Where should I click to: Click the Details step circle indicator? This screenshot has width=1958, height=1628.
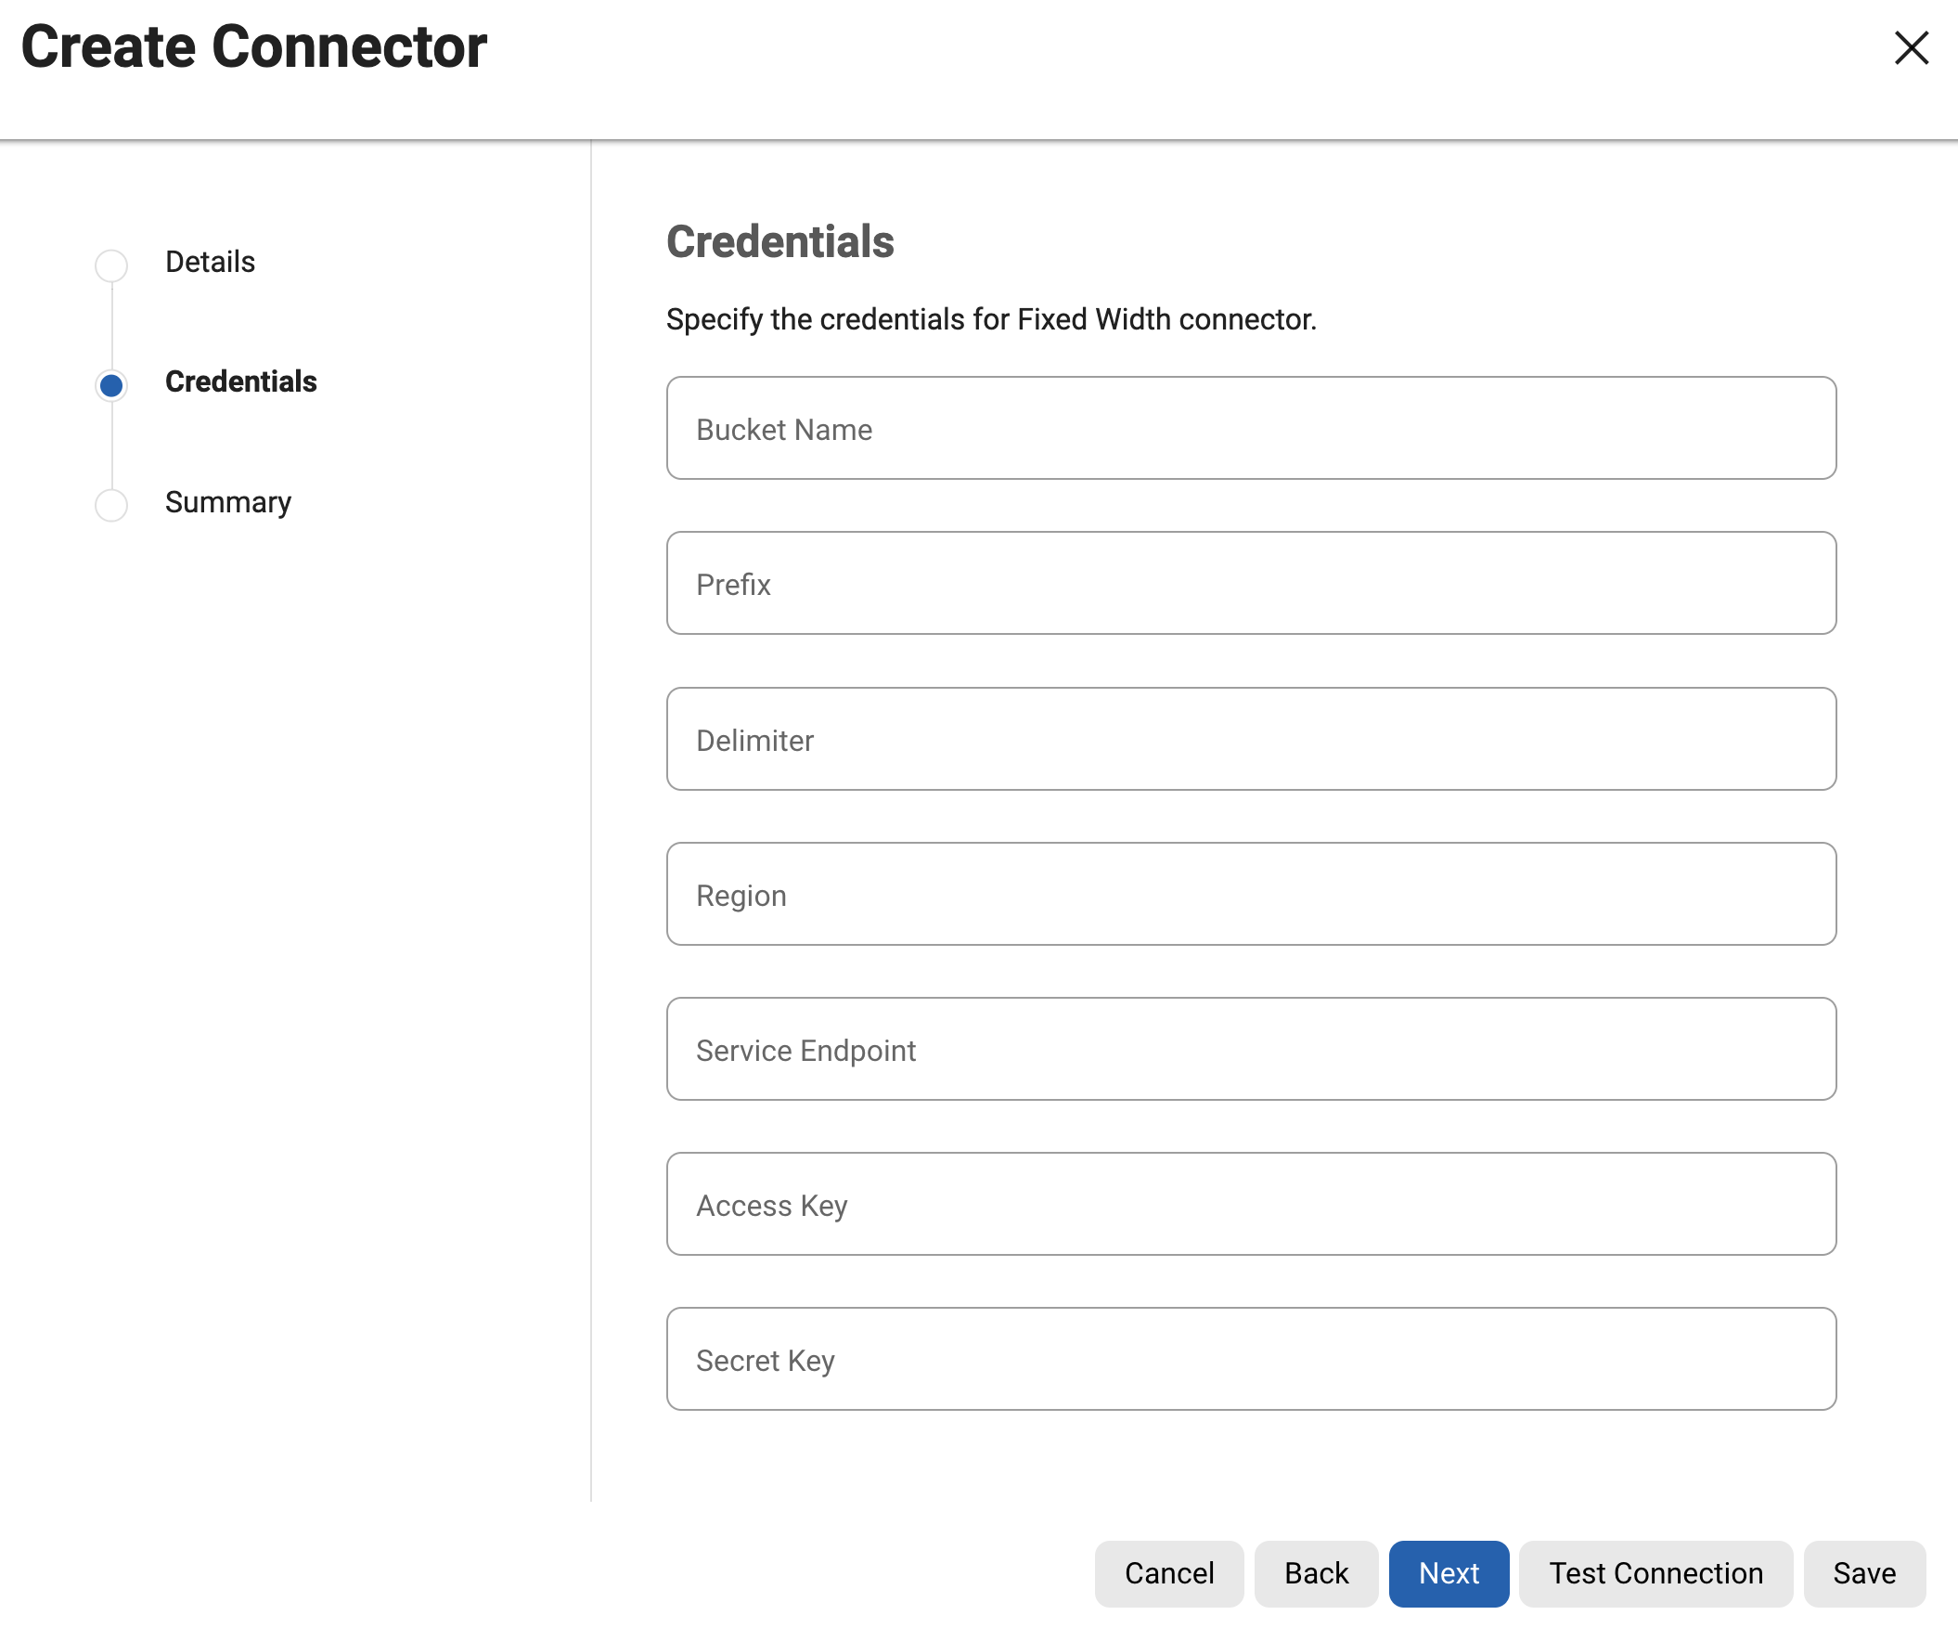[x=111, y=265]
